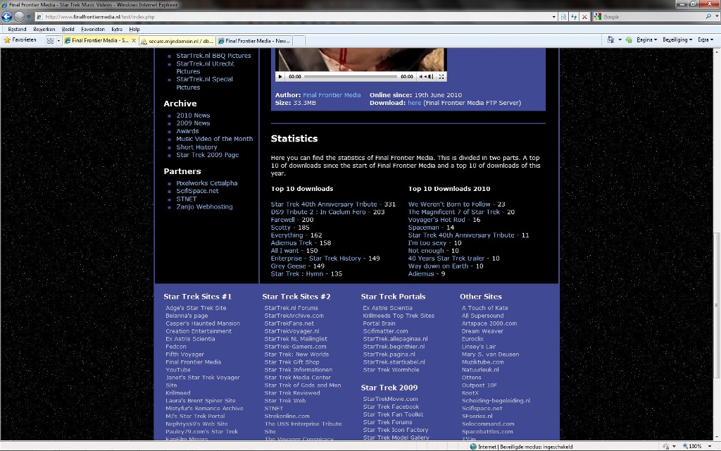Screen dimensions: 721x451
Task: Open We Weren't Born to Follow link
Action: pyautogui.click(x=449, y=204)
